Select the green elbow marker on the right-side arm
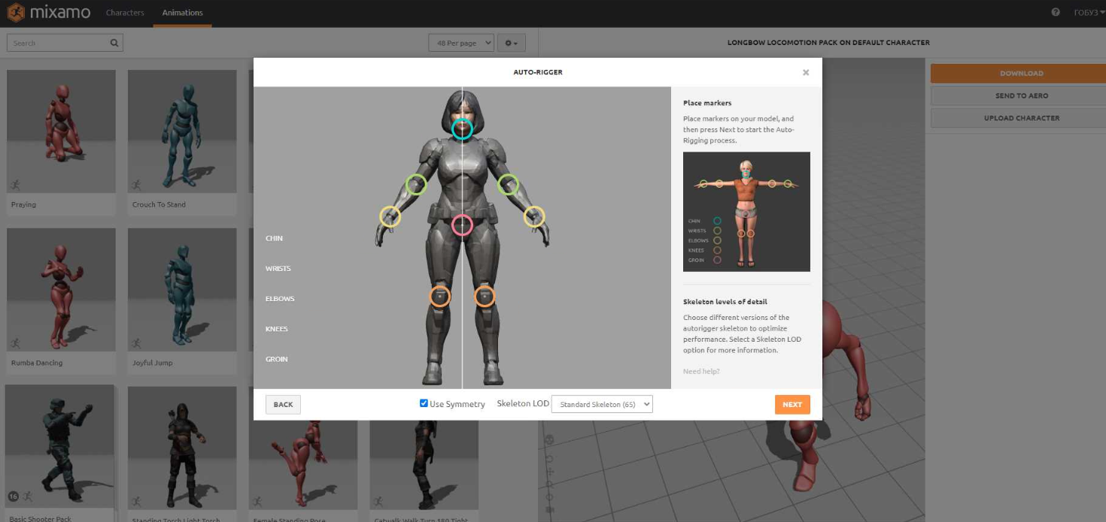1106x522 pixels. [x=509, y=184]
